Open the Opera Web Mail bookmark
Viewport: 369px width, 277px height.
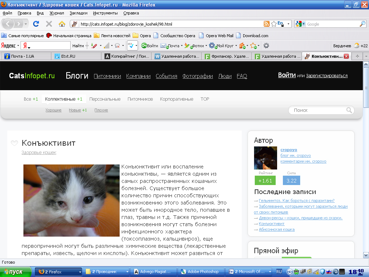click(x=216, y=36)
